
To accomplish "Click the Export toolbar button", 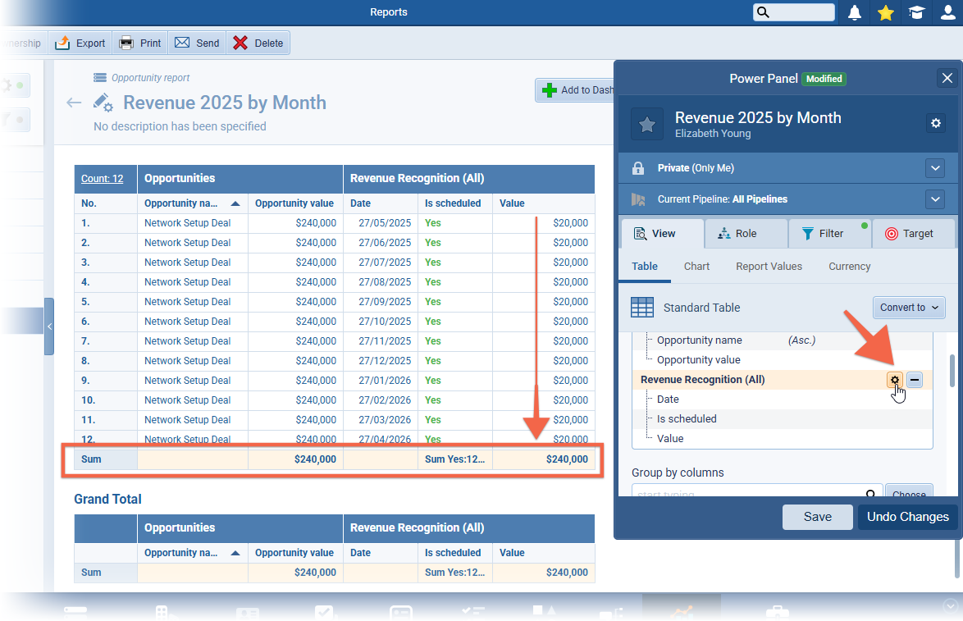I will [x=80, y=43].
